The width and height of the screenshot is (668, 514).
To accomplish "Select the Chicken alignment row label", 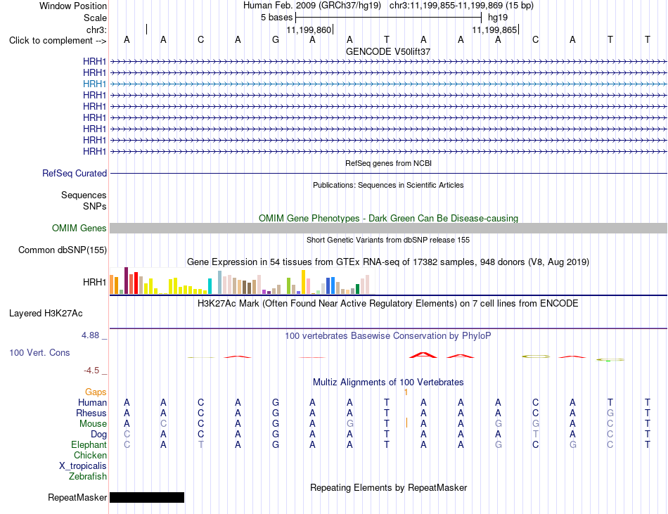I will pyautogui.click(x=90, y=455).
